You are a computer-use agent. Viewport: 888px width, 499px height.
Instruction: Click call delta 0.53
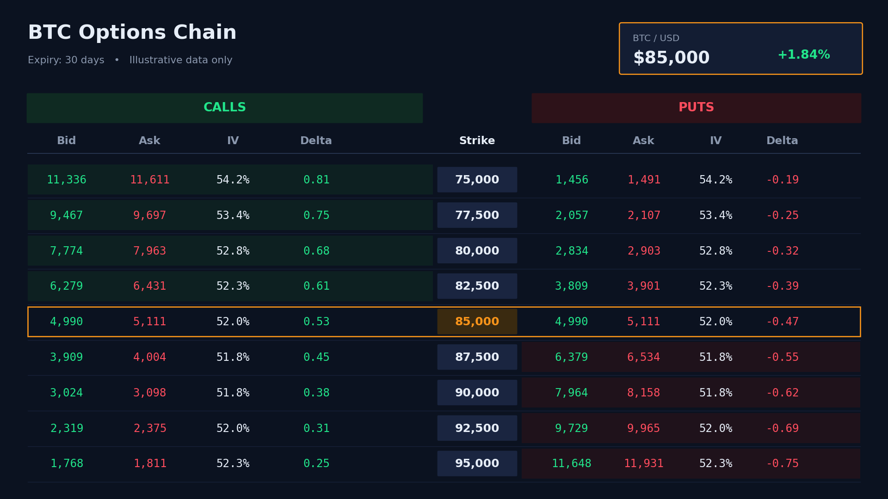(316, 322)
